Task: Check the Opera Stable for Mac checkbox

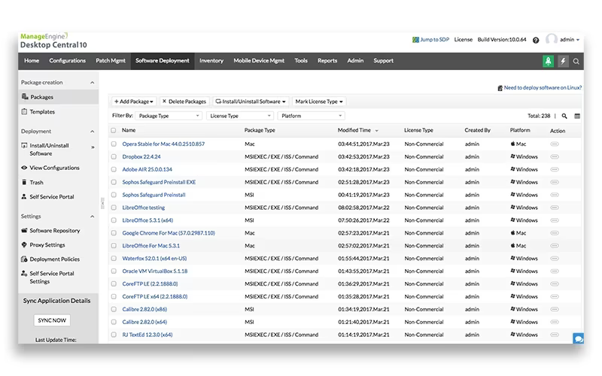Action: click(114, 144)
